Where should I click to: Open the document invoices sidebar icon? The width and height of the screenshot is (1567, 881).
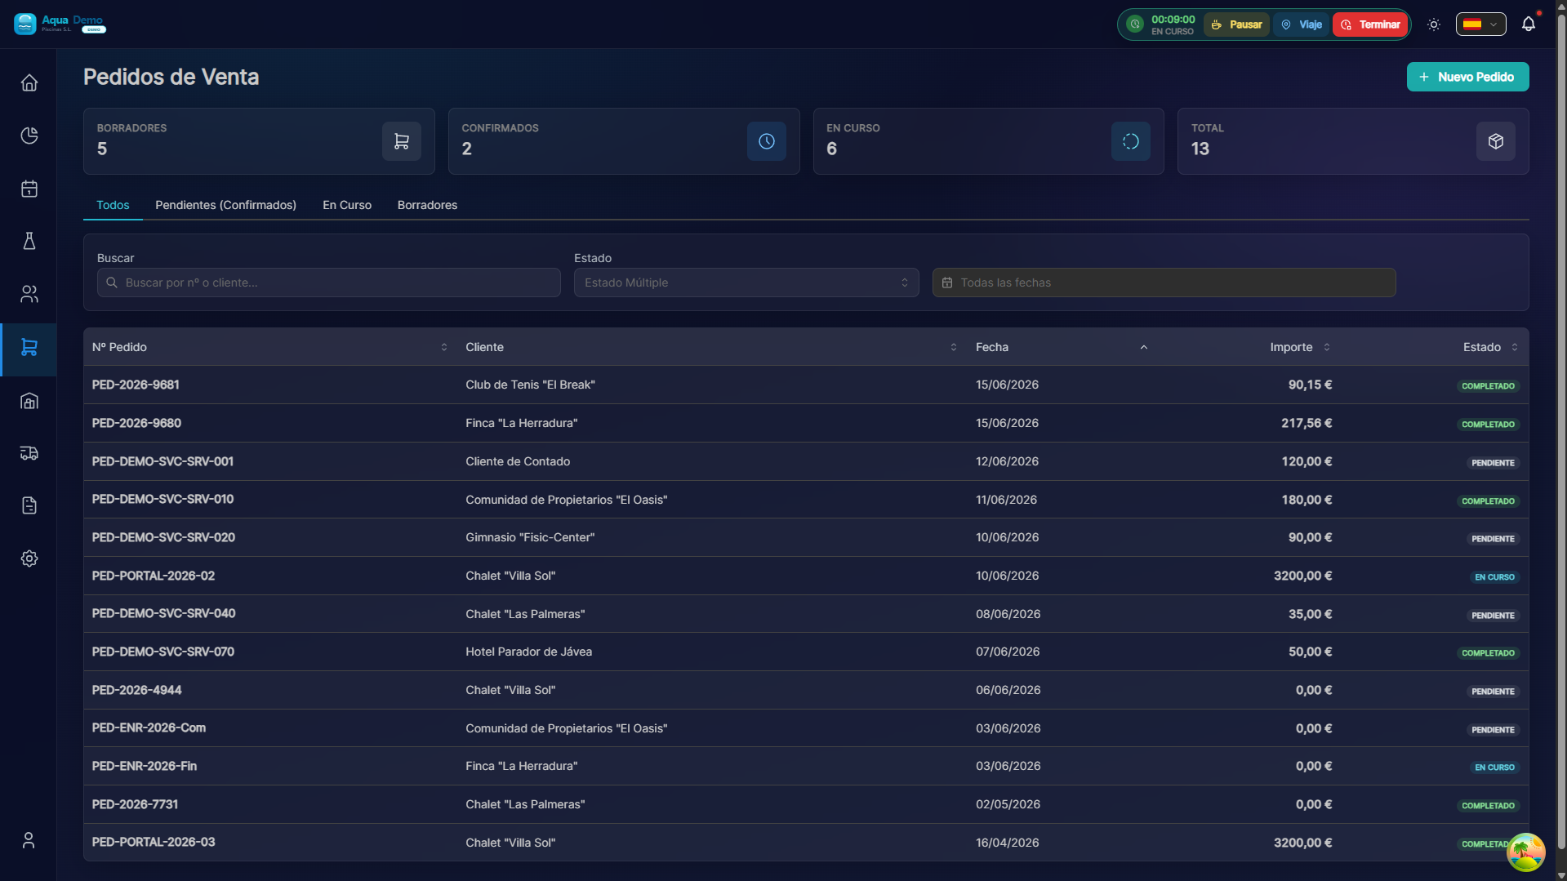pyautogui.click(x=29, y=505)
